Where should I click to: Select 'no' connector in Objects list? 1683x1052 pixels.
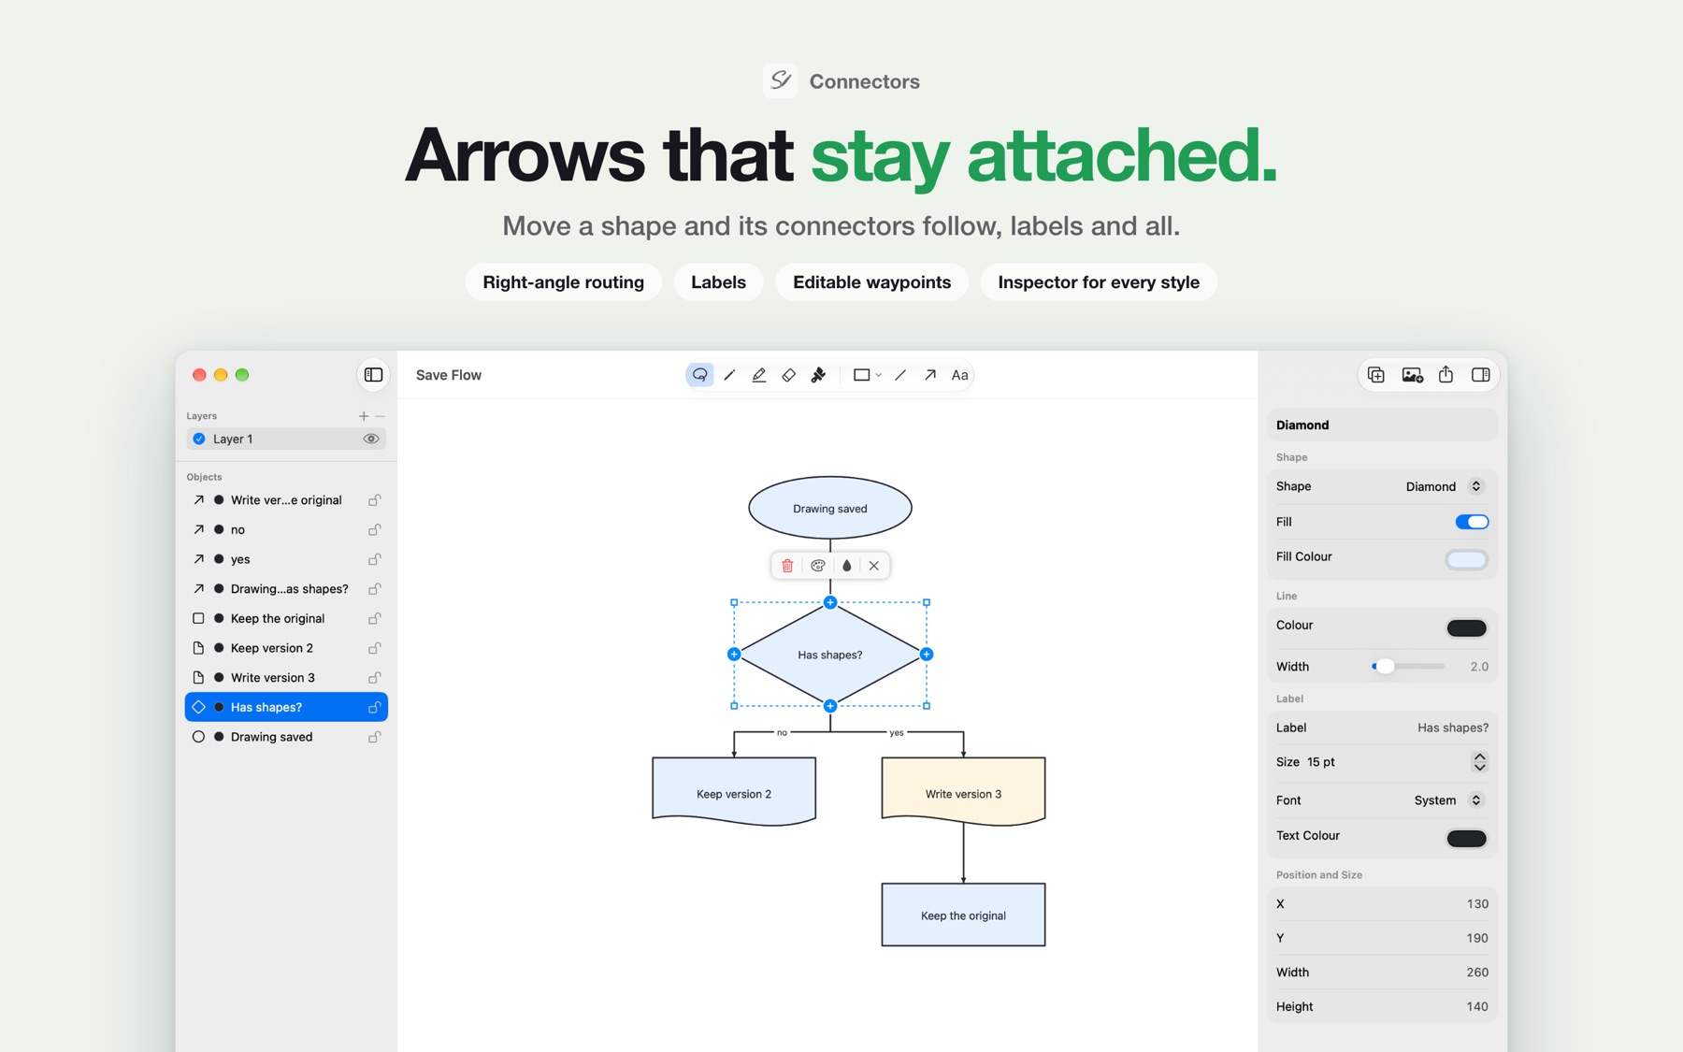pyautogui.click(x=286, y=529)
